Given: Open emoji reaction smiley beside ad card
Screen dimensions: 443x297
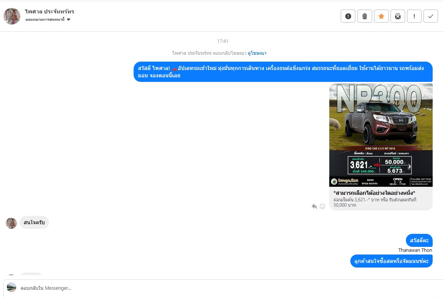Looking at the screenshot, I should 322,206.
